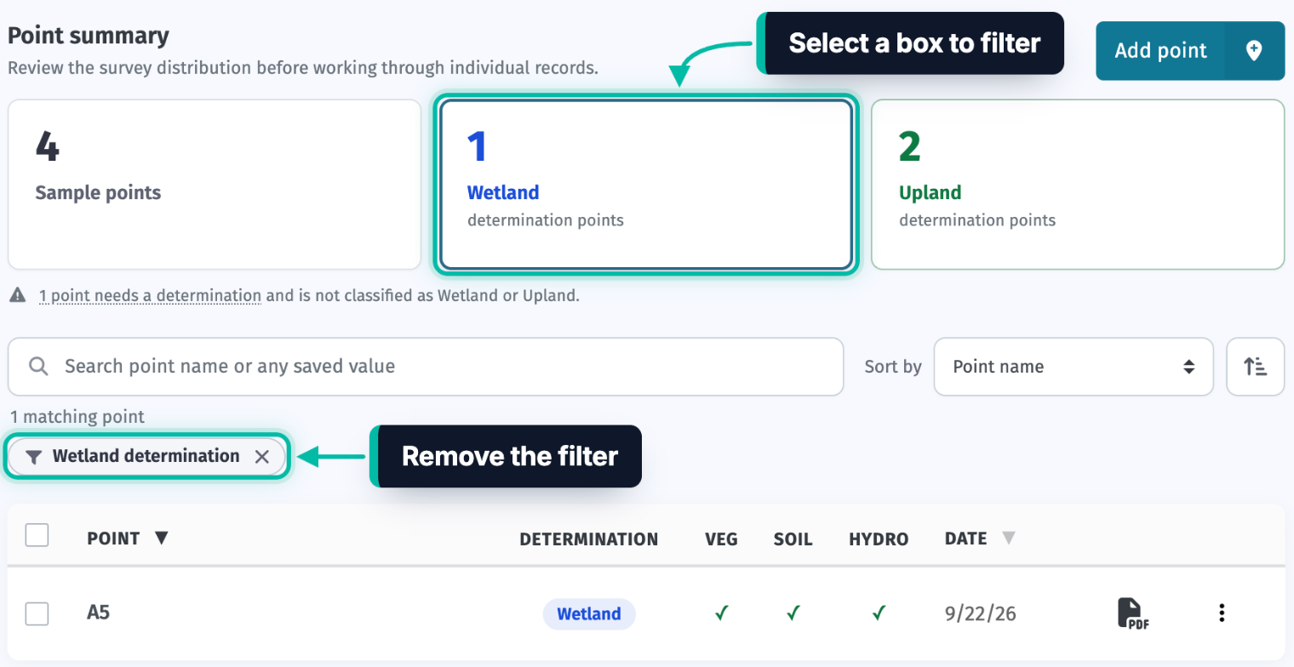Screen dimensions: 1294x667
Task: Click the warning triangle icon
Action: coord(17,296)
